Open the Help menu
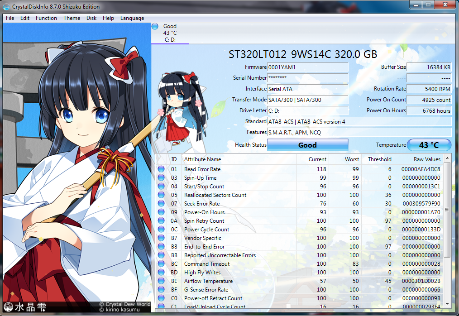Image resolution: width=459 pixels, height=316 pixels. coord(108,18)
